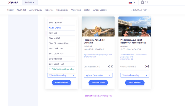Screen dimensions: 185x106
Task: Select Sis65 Dzúrik TEST
Action: click(x=62, y=64)
